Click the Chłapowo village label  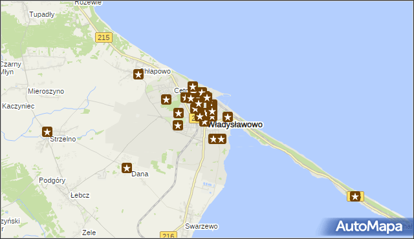[156, 72]
